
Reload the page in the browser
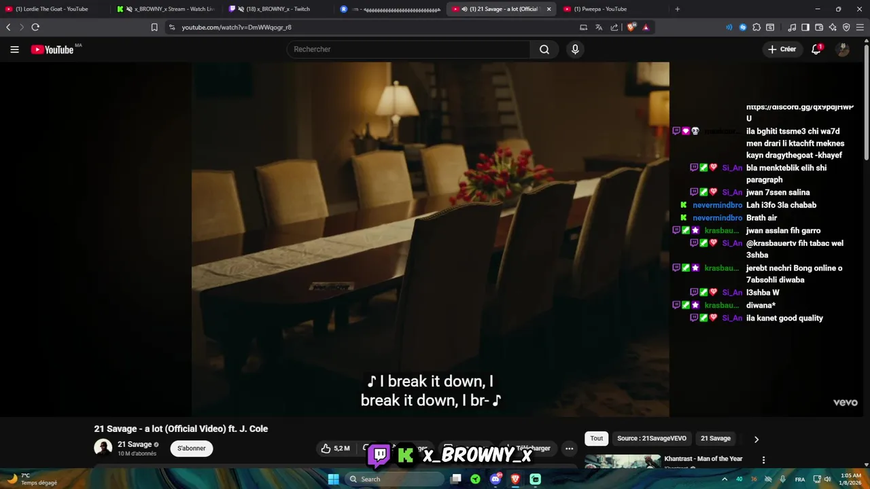tap(35, 27)
